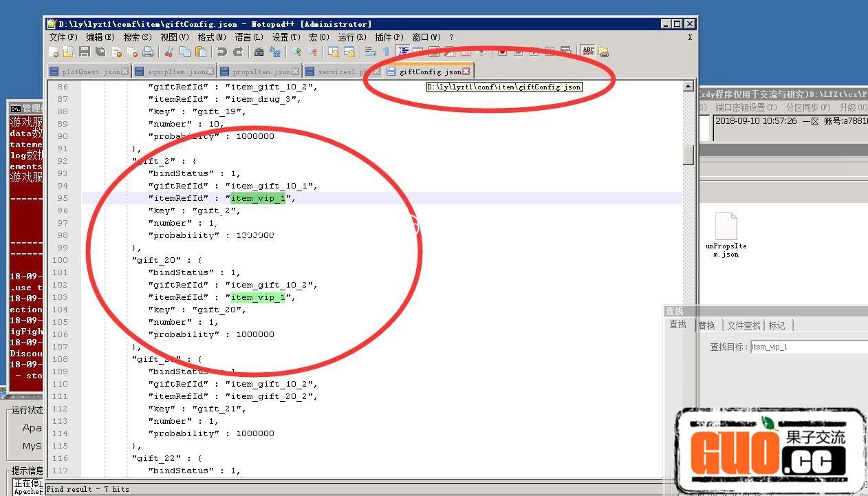Open the 文件(F) menu
Screen dimensions: 868x496
coord(63,37)
